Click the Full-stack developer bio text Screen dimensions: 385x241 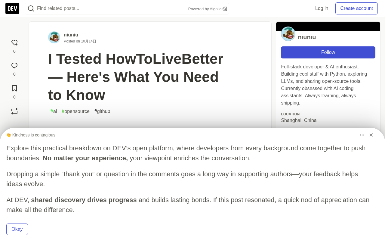pos(324,85)
